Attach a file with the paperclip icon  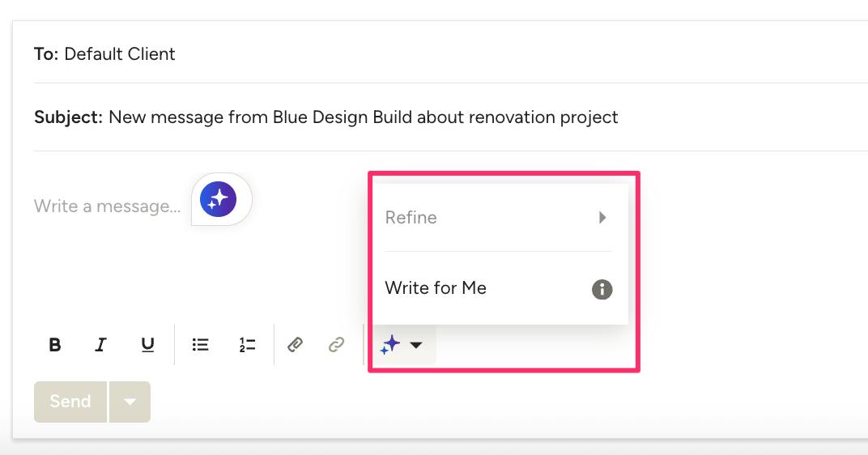295,345
